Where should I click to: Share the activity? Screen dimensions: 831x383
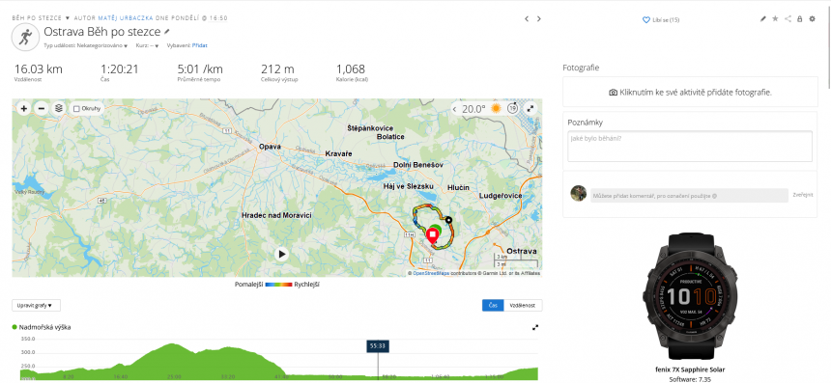coord(788,19)
